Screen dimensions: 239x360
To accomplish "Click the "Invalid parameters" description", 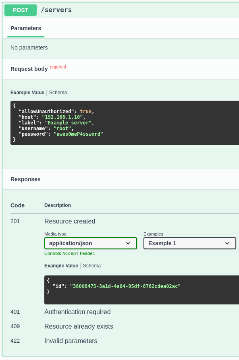I will click(71, 341).
